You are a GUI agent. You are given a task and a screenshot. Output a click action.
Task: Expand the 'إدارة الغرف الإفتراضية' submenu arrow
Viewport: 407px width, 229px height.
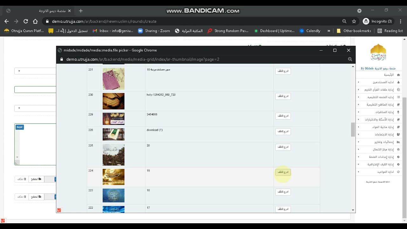[358, 164]
